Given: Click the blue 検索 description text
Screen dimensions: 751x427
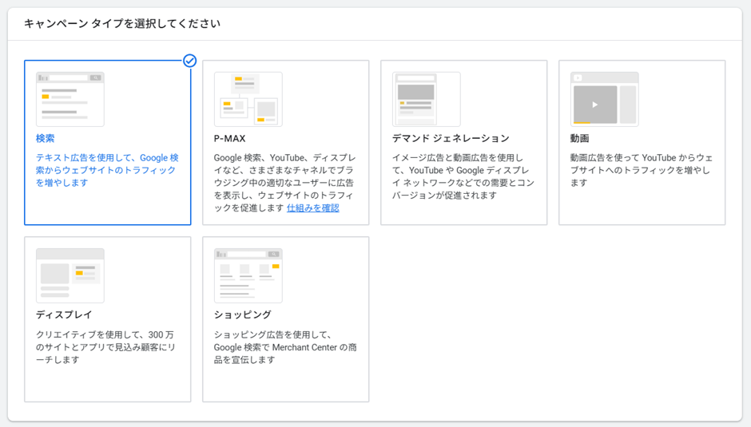Looking at the screenshot, I should 106,171.
